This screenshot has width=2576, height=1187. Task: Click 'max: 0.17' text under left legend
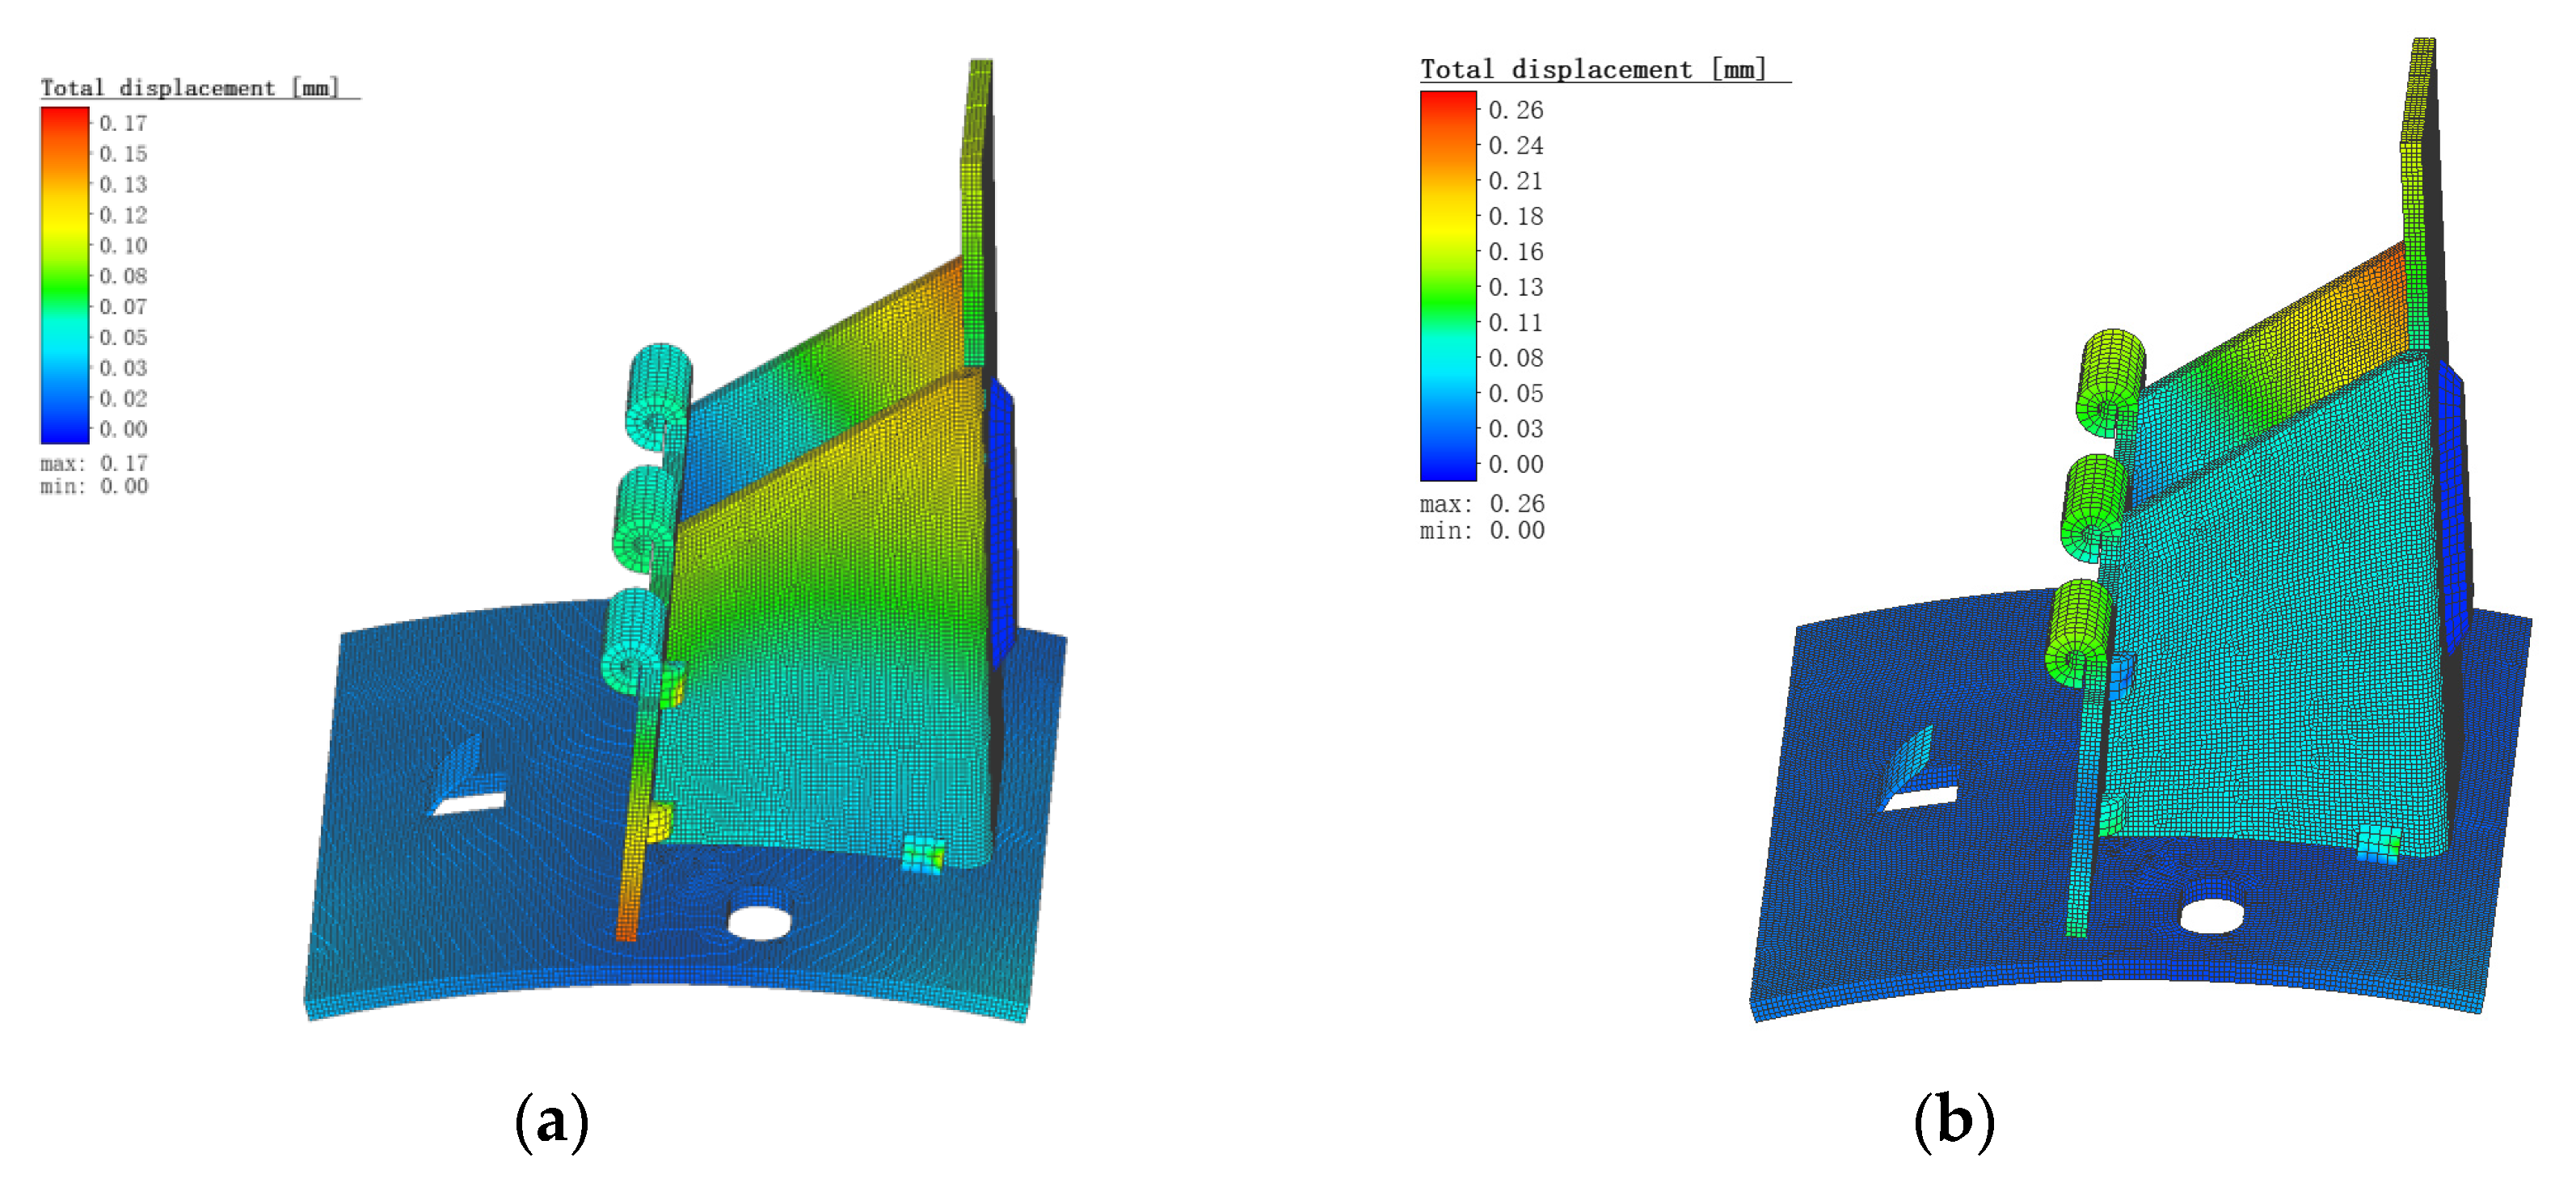tap(94, 463)
